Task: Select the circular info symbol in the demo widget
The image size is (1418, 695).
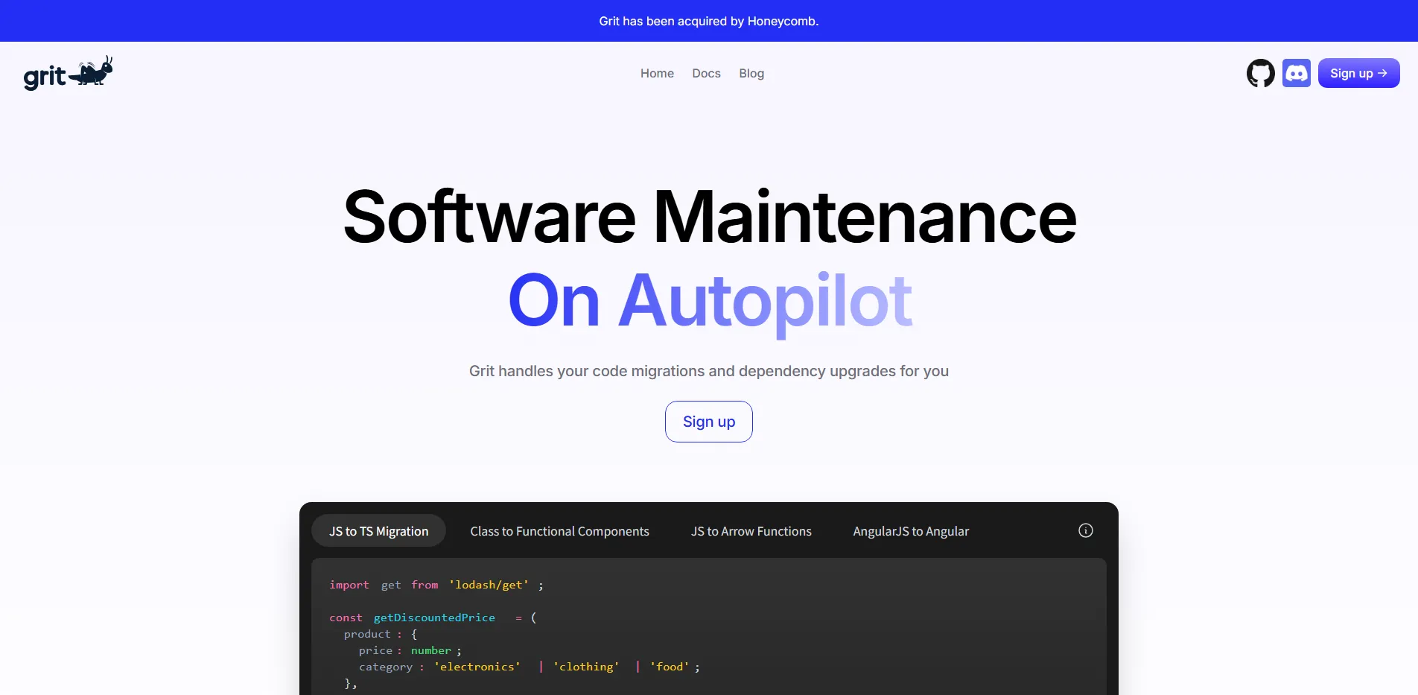Action: [x=1085, y=530]
